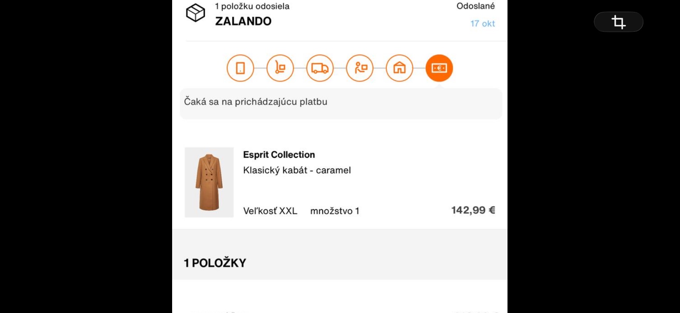Select the highlighted euro payment step icon
The width and height of the screenshot is (680, 313).
coord(439,68)
